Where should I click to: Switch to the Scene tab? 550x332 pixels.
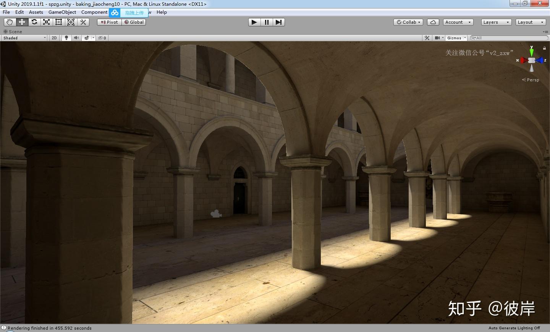click(13, 32)
